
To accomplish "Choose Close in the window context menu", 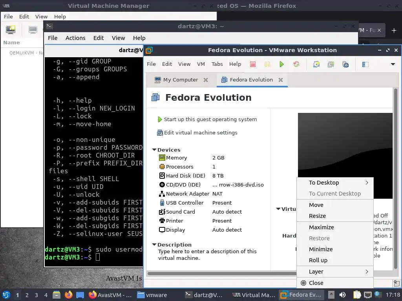I will point(335,283).
